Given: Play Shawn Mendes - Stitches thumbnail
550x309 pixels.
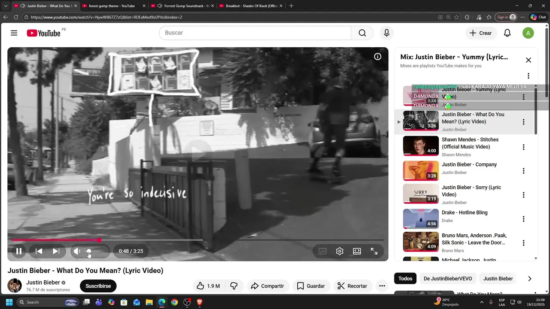Looking at the screenshot, I should tap(421, 146).
